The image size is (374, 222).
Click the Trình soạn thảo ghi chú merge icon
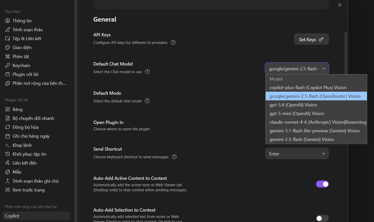8,181
